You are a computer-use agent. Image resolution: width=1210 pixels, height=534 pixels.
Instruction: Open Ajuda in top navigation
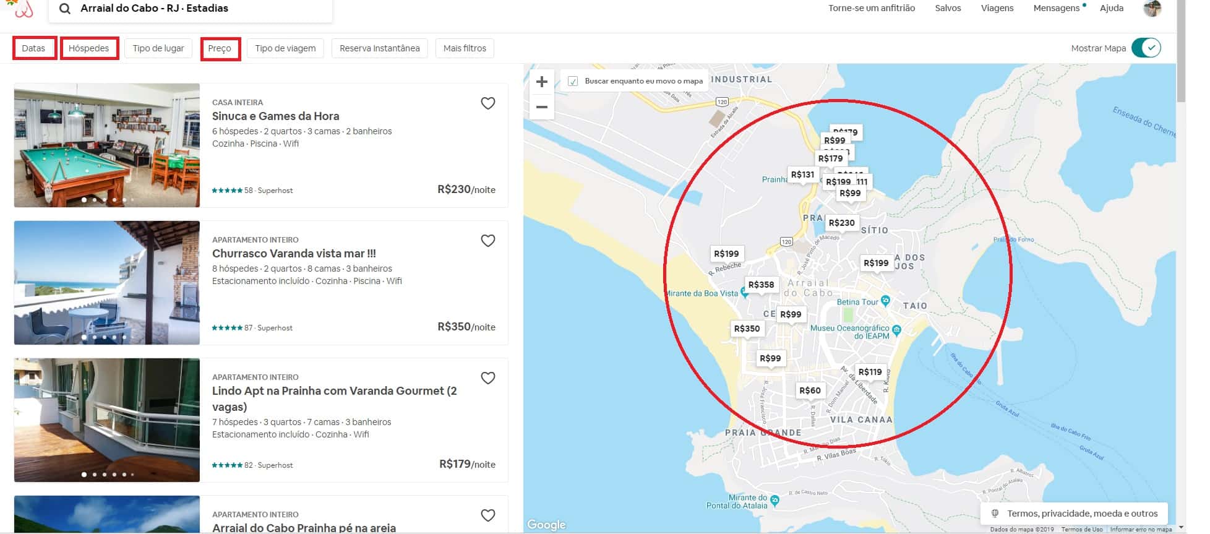coord(1112,8)
